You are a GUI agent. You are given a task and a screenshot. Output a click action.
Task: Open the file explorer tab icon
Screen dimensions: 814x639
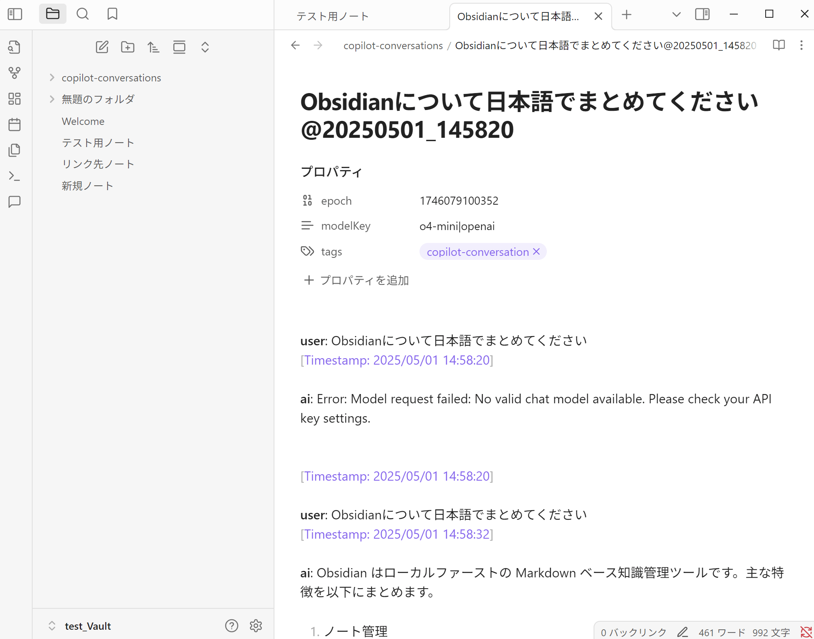[x=53, y=14]
